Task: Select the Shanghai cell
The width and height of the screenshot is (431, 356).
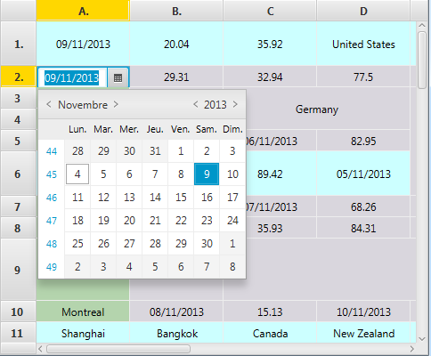Action: 83,334
